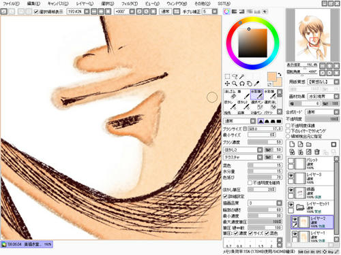Open the レイヤー(L) menu
The height and width of the screenshot is (255, 341).
pyautogui.click(x=85, y=3)
